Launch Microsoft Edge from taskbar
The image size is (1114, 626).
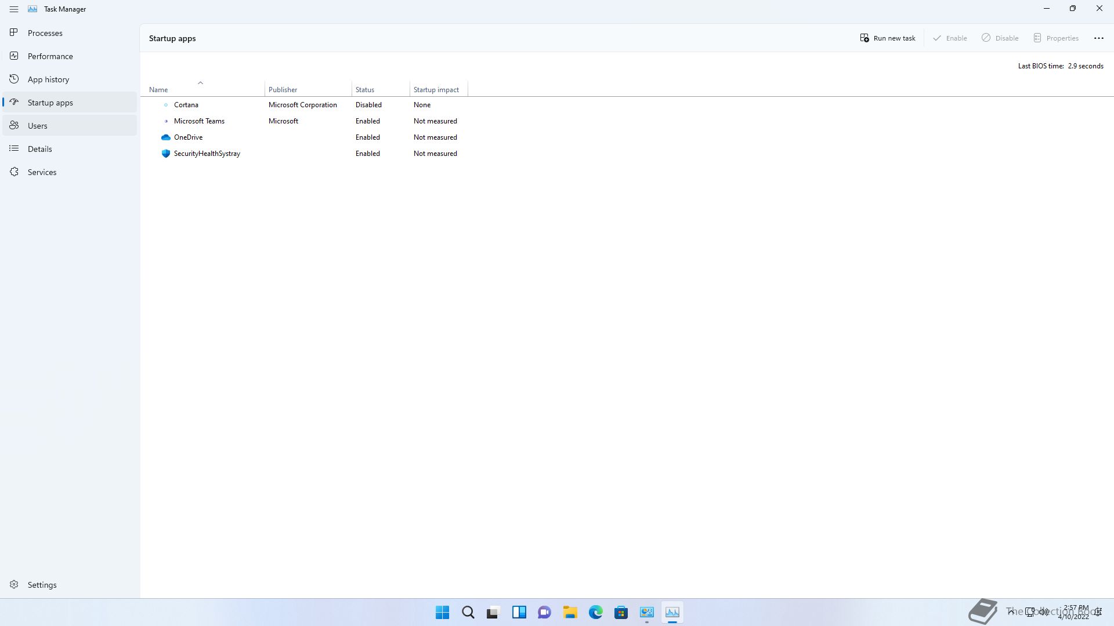click(595, 612)
